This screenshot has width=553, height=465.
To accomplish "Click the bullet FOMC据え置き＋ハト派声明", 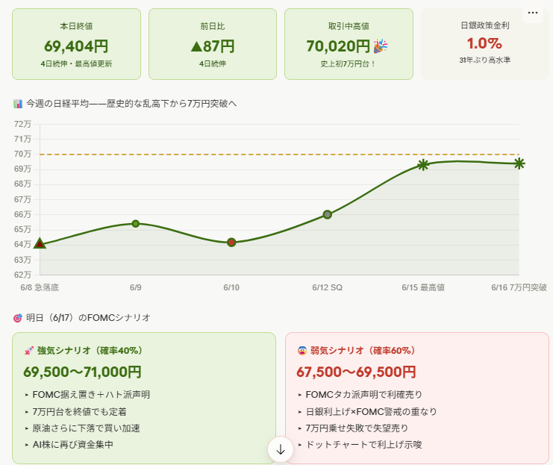I will 91,395.
